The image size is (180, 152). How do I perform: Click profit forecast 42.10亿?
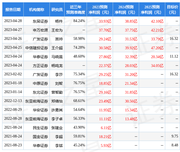(x=157, y=21)
